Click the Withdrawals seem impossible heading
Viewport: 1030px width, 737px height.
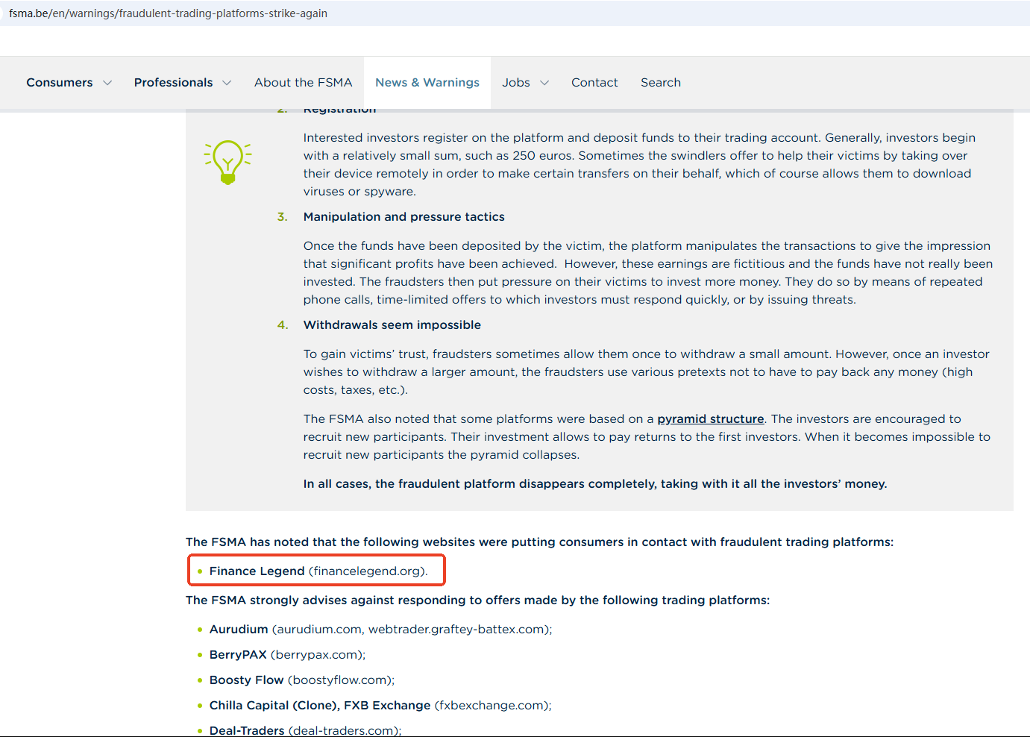(392, 325)
